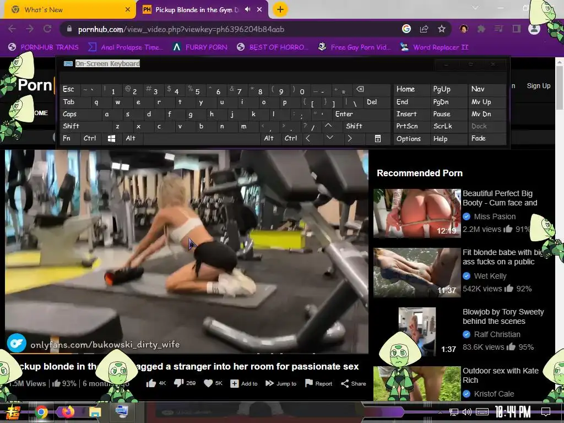
Task: Open the browser side panel icon
Action: (517, 29)
